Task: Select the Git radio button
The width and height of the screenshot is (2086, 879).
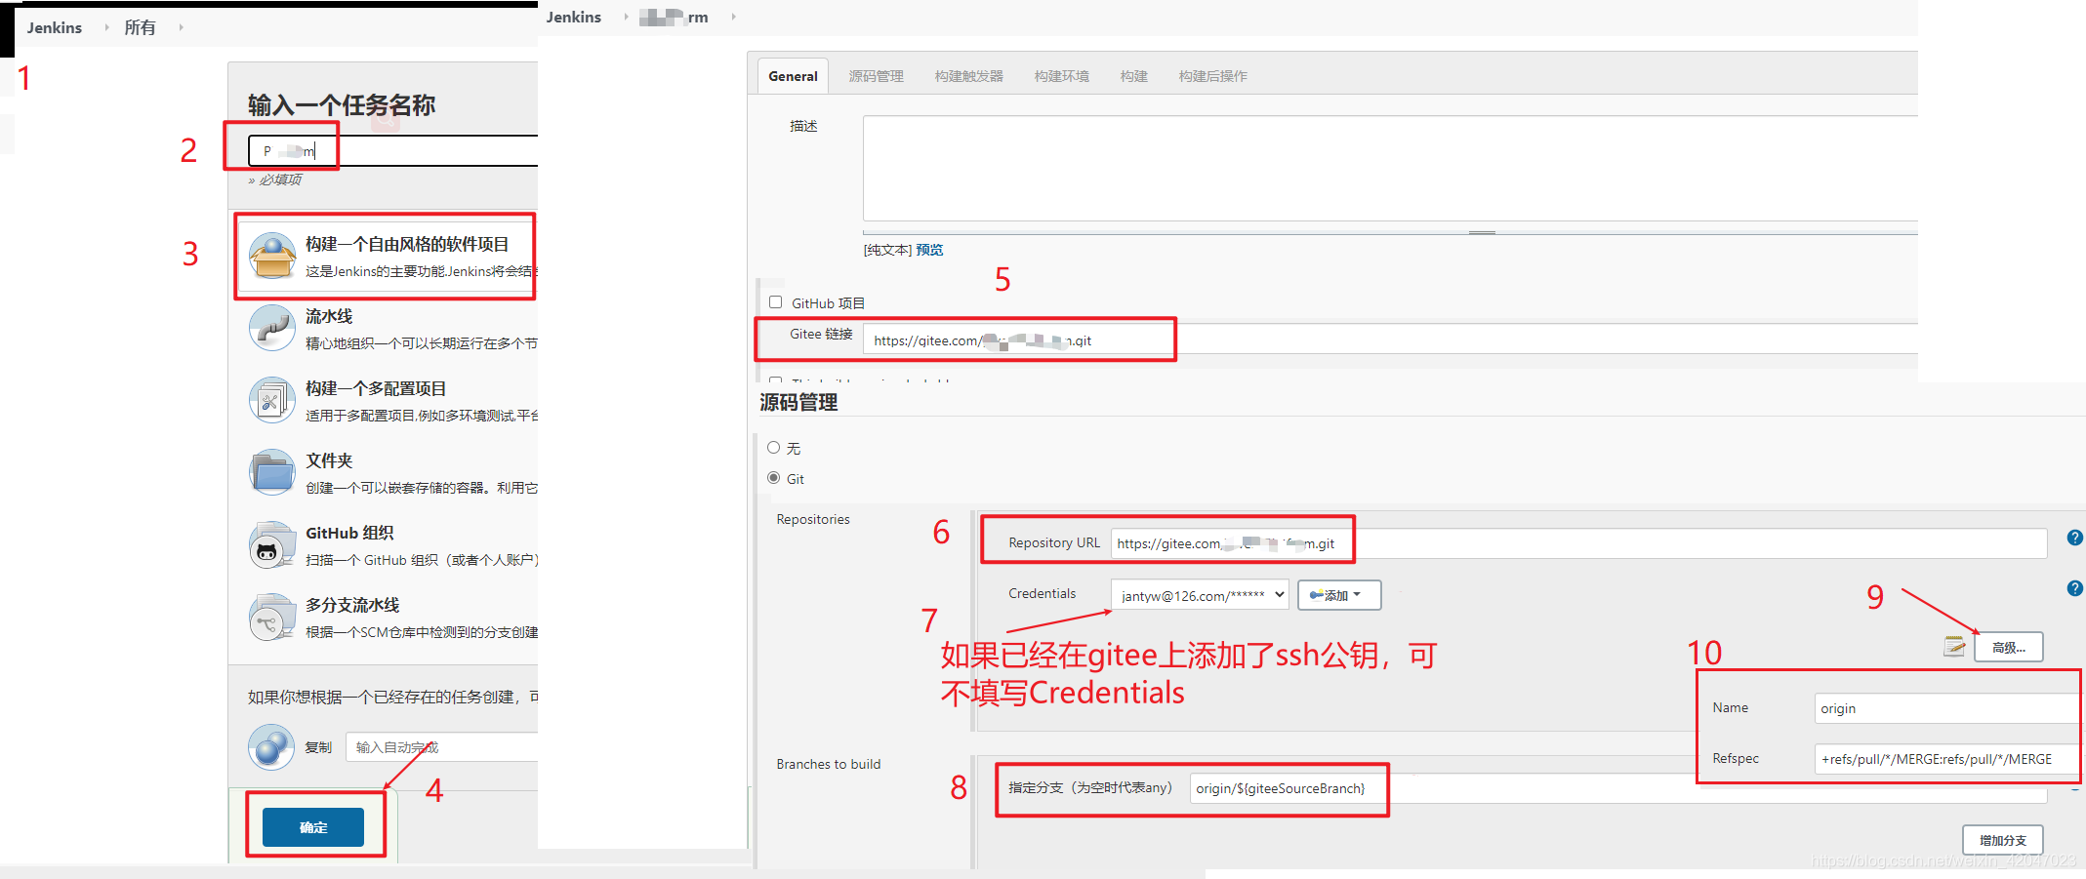Action: [x=774, y=478]
